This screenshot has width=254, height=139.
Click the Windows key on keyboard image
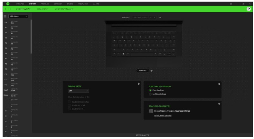[x=123, y=54]
